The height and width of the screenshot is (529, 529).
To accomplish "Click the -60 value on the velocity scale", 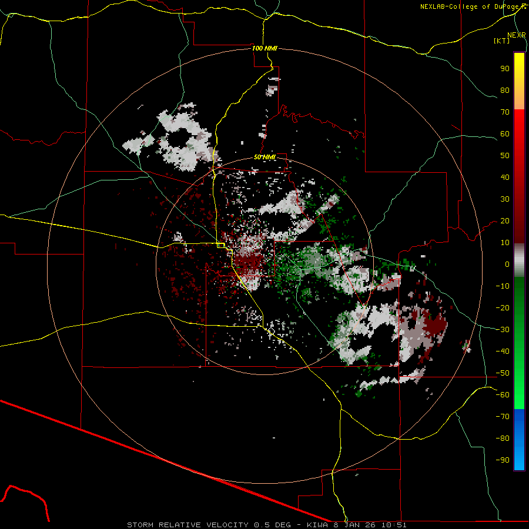I will 503,395.
